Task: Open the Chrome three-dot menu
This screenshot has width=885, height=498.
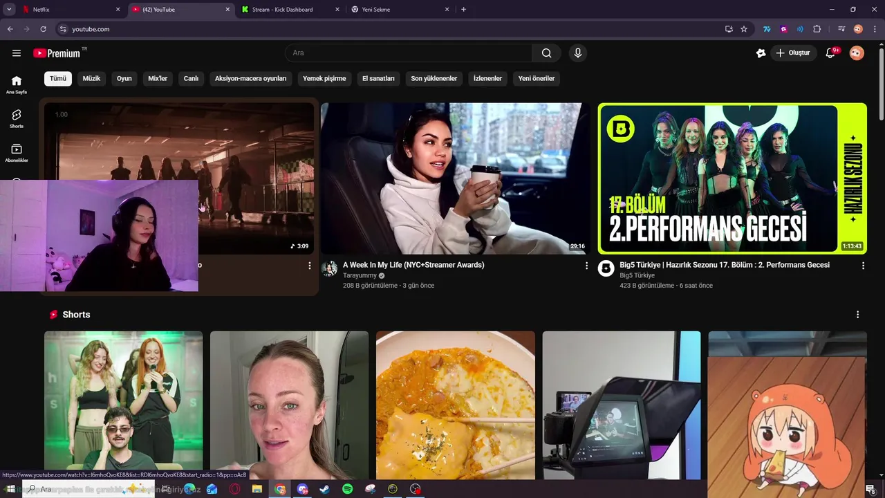Action: click(x=875, y=29)
